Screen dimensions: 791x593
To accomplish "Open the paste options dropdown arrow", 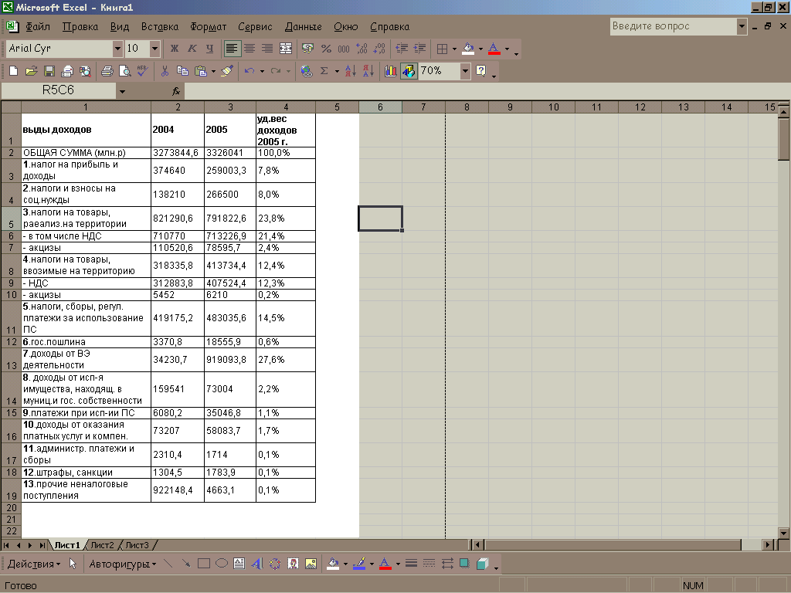I will pos(213,71).
